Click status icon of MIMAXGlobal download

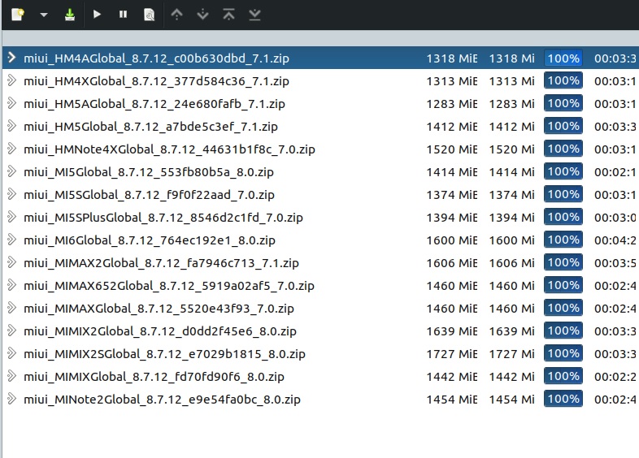point(12,309)
